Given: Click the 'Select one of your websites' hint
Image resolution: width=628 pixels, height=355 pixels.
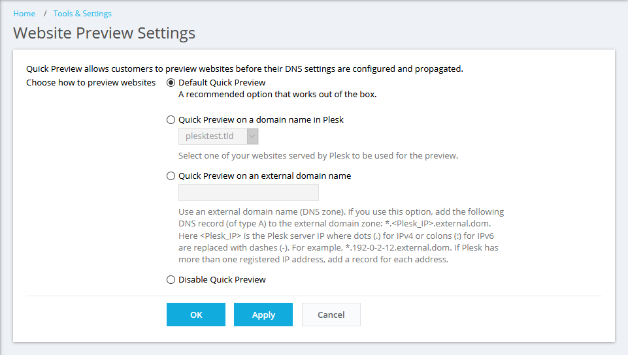Looking at the screenshot, I should pos(318,156).
